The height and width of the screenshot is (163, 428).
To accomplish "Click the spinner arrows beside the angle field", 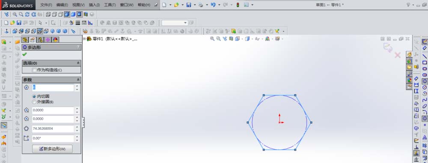I will click(77, 138).
